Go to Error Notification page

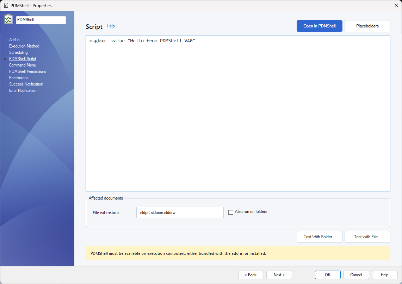pos(23,90)
